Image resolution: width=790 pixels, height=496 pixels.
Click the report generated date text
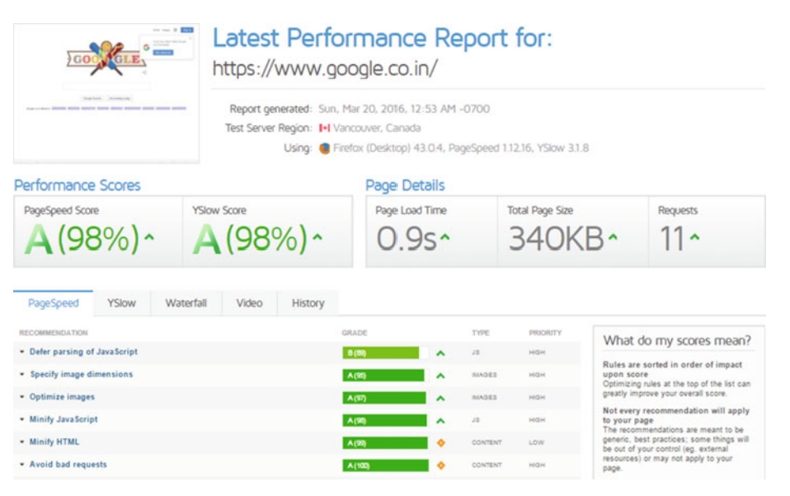coord(404,110)
